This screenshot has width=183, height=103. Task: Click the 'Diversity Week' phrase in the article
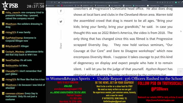click(x=101, y=57)
